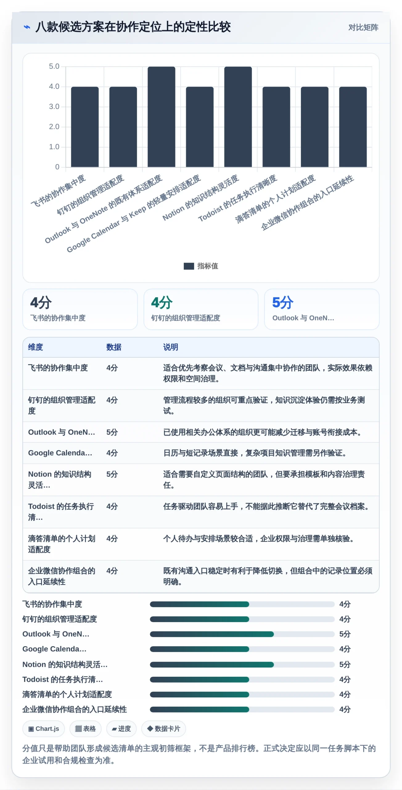
Task: Select the 钉钉的组织管理适配度 table row name
Action: coord(62,405)
